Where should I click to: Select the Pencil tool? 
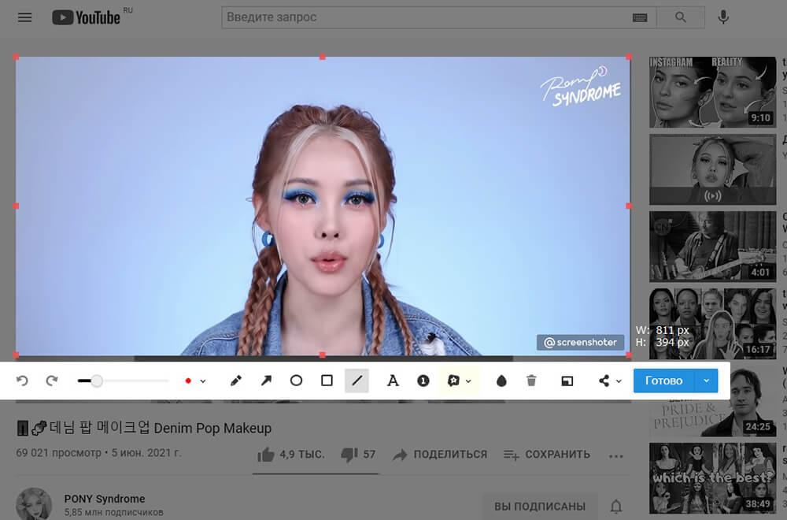coord(236,381)
